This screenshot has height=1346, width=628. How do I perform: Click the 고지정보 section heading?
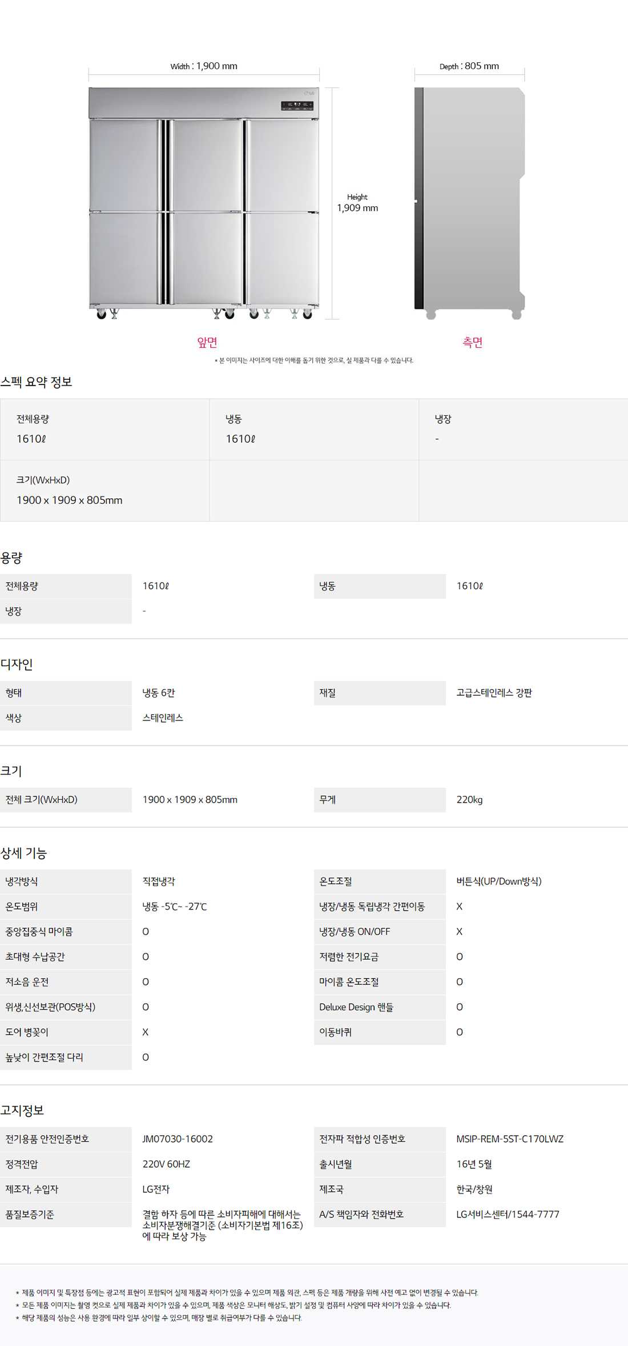(x=22, y=1111)
